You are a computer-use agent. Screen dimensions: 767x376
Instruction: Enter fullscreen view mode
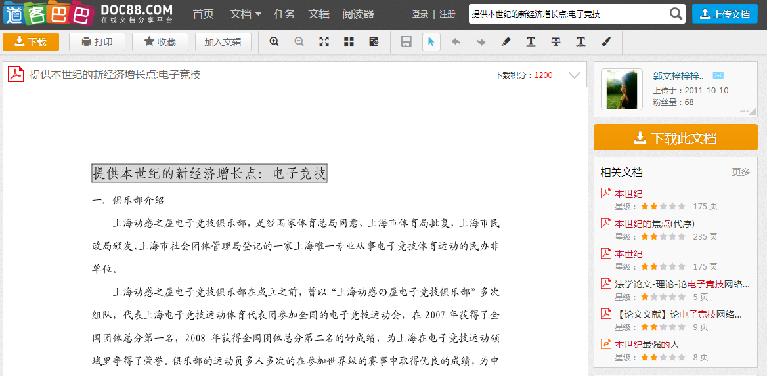click(x=324, y=42)
